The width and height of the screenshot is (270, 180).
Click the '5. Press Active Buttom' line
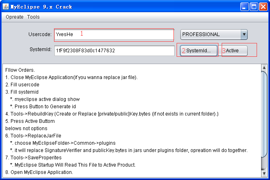[30, 121]
